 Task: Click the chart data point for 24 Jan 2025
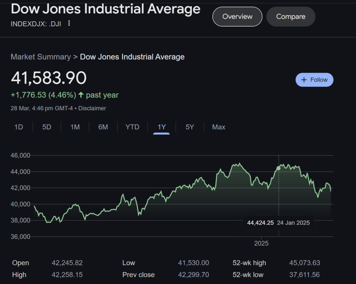[278, 168]
